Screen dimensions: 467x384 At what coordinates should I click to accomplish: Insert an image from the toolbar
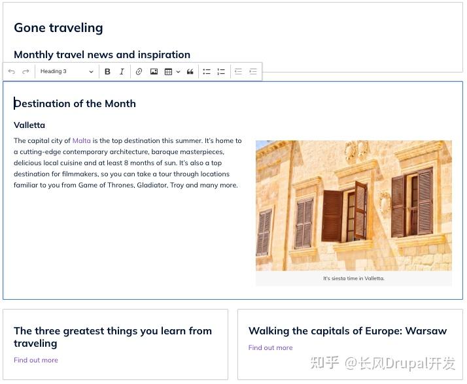154,71
